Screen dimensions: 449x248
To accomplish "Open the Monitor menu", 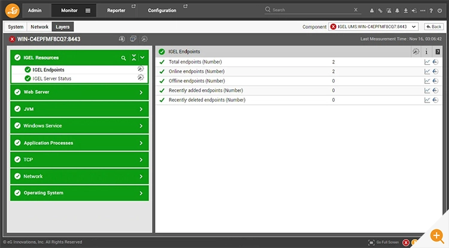I will [x=69, y=10].
